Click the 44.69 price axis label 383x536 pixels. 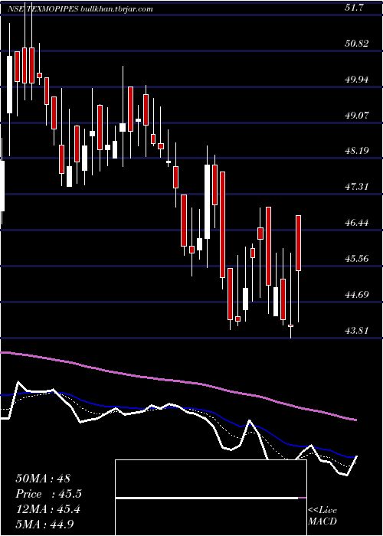point(357,294)
